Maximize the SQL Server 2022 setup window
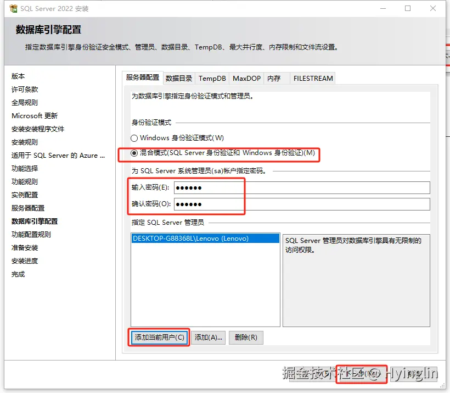This screenshot has height=393, width=450. (408, 9)
